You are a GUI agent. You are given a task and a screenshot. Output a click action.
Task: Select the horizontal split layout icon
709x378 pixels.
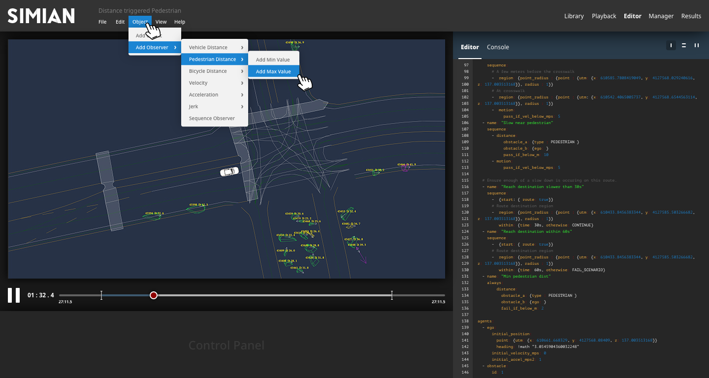684,45
